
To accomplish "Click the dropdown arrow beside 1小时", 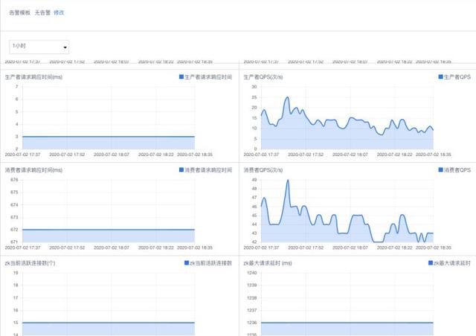I will 65,48.
